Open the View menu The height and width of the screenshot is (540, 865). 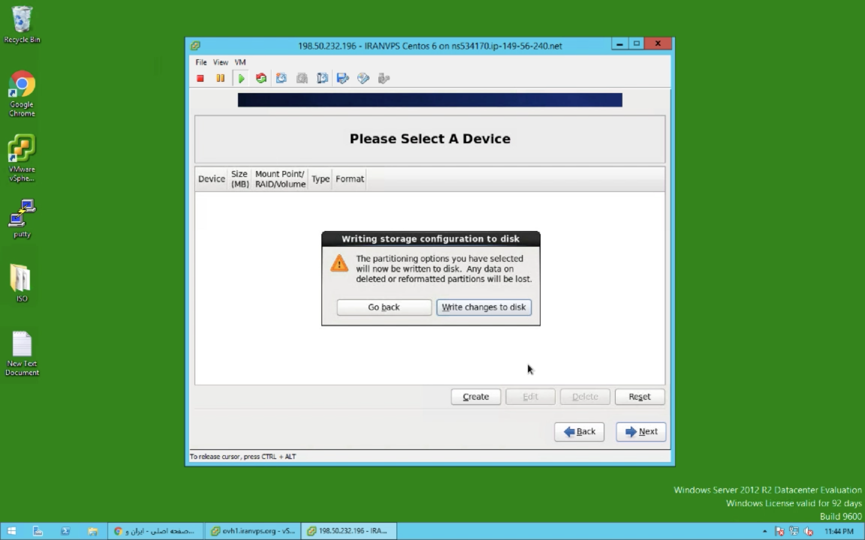[x=220, y=62]
